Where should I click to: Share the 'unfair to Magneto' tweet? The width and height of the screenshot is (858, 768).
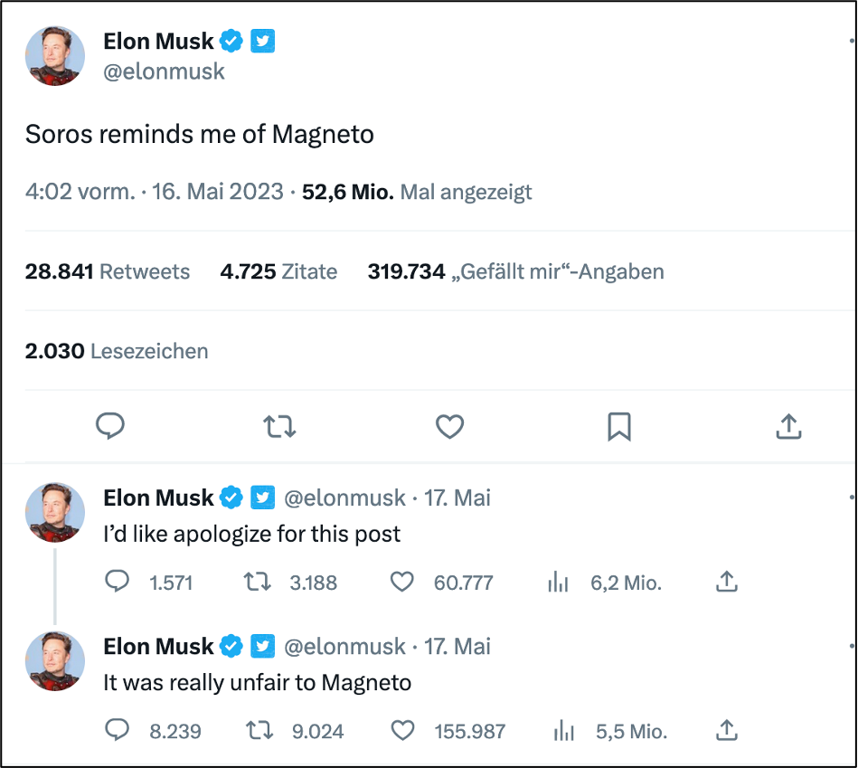point(726,730)
